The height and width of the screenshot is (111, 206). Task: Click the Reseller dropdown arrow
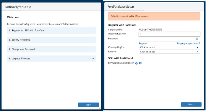click(x=197, y=52)
